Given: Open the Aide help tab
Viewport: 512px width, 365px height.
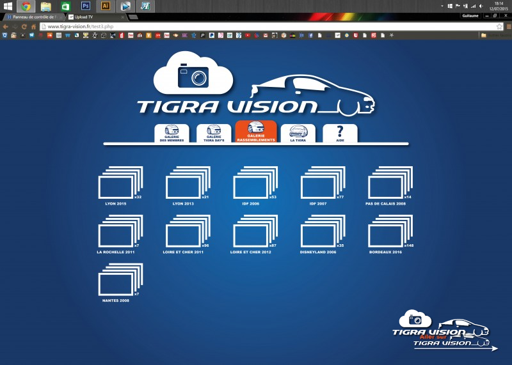Looking at the screenshot, I should coord(340,132).
